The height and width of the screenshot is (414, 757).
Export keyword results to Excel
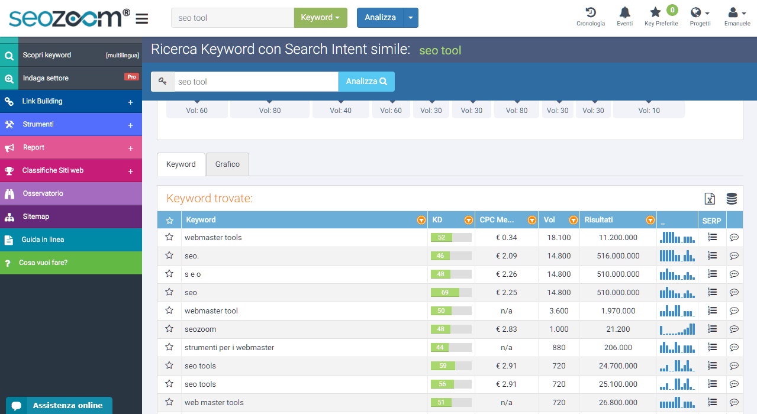710,199
